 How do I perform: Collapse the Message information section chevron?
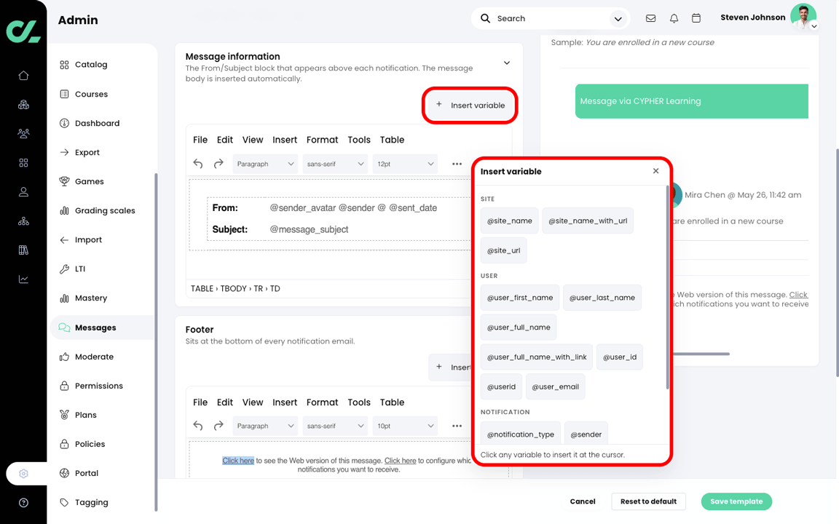click(x=506, y=63)
